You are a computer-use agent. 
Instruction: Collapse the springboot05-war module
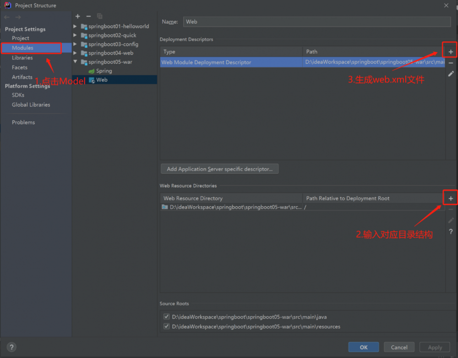pos(75,62)
